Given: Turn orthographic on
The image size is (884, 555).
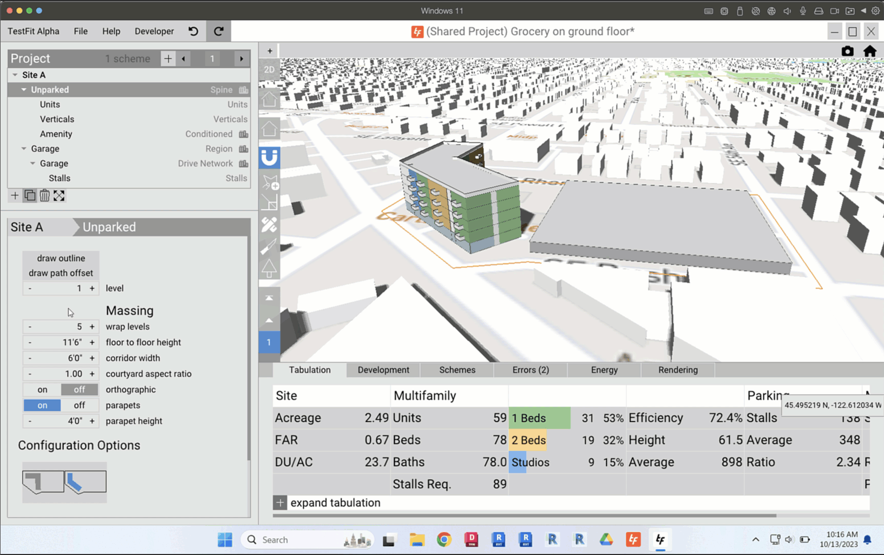Looking at the screenshot, I should point(42,390).
